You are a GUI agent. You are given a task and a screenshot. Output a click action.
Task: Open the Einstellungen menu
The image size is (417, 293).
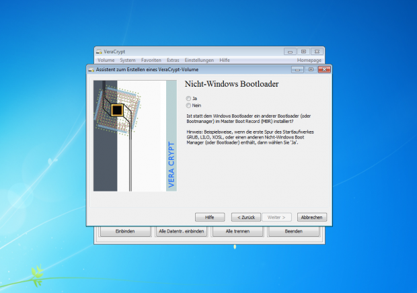tap(199, 60)
